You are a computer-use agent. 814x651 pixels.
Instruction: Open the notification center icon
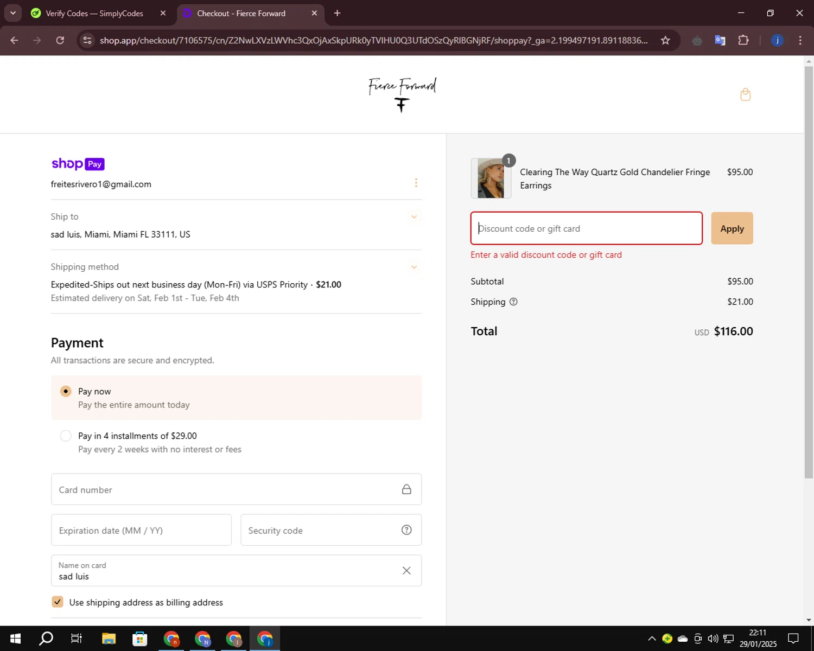point(793,639)
